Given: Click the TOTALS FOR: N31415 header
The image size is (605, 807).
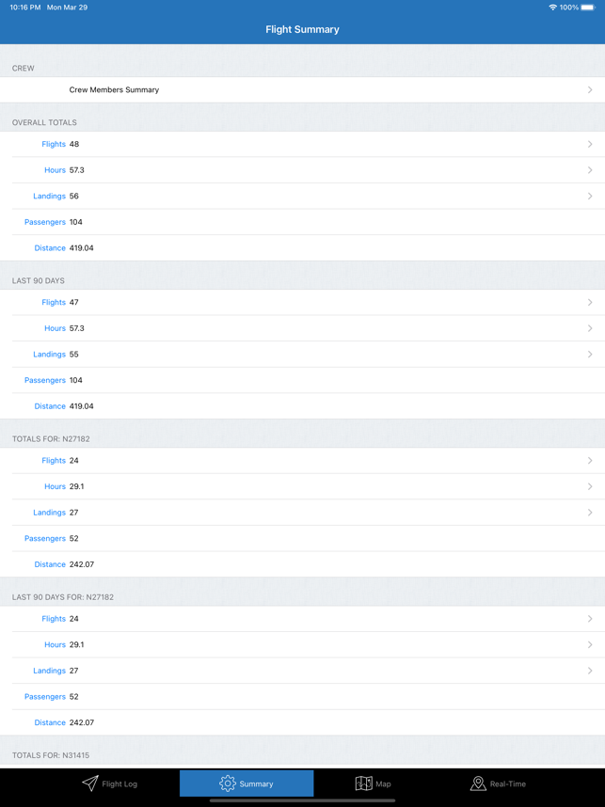Looking at the screenshot, I should [51, 755].
